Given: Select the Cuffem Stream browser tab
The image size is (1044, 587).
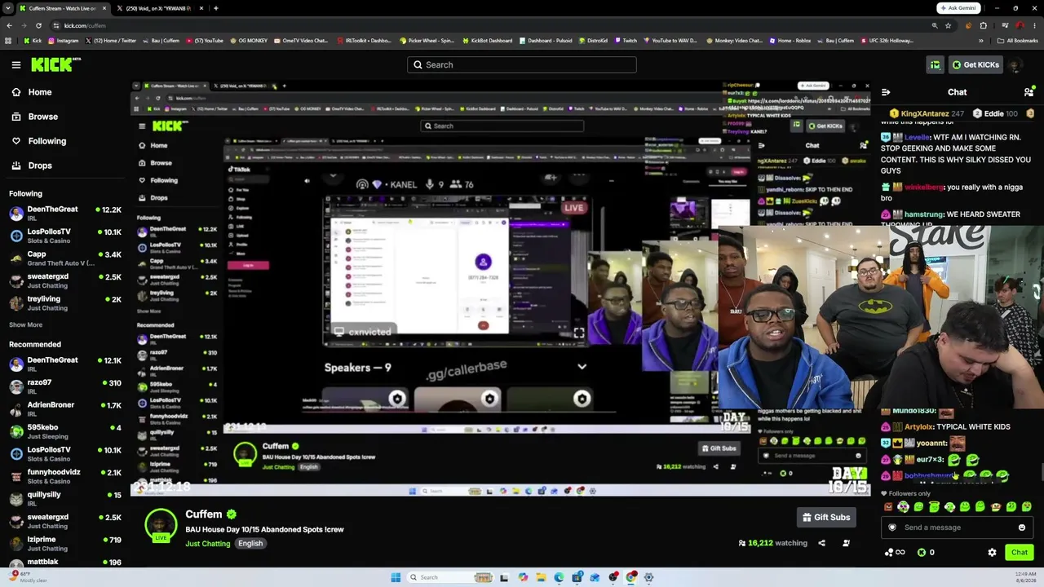Looking at the screenshot, I should 62,8.
